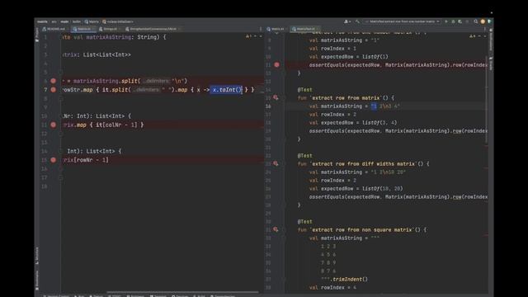Click the Build hammer icon
The width and height of the screenshot is (528, 297).
(x=357, y=21)
